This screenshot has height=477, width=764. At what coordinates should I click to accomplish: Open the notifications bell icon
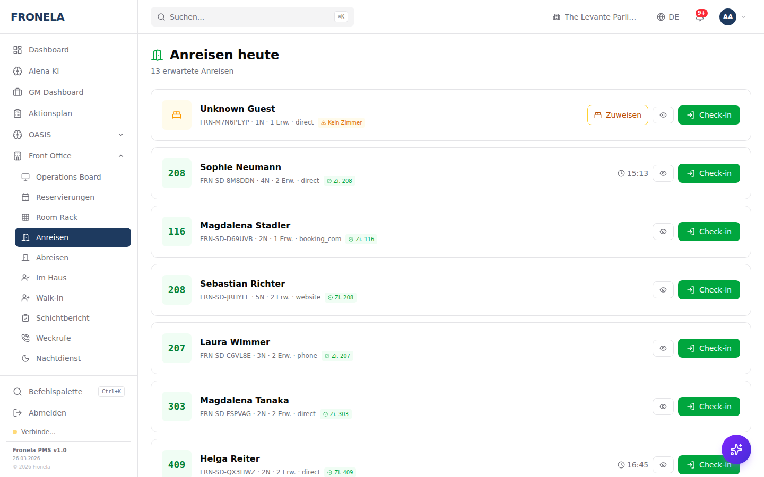pos(700,16)
